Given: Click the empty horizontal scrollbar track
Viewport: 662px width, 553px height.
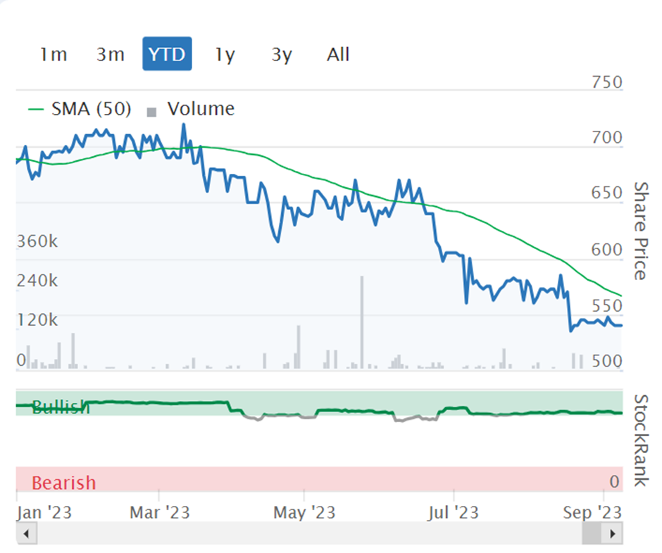Looking at the screenshot, I should [x=309, y=533].
